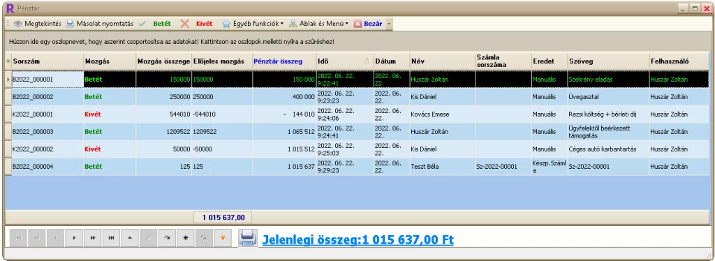Viewport: 715px width, 261px height.
Task: Click the Kovács Emese name cell
Action: pos(442,114)
